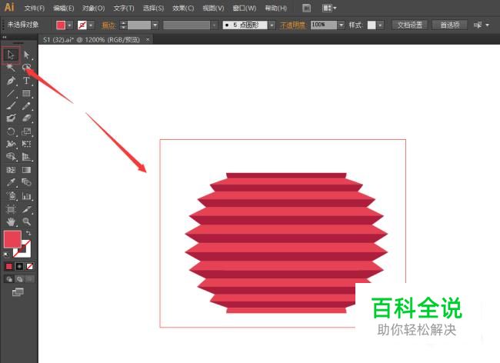Screen dimensions: 500x363
Task: Select the Selection tool (black arrow)
Action: click(x=11, y=55)
